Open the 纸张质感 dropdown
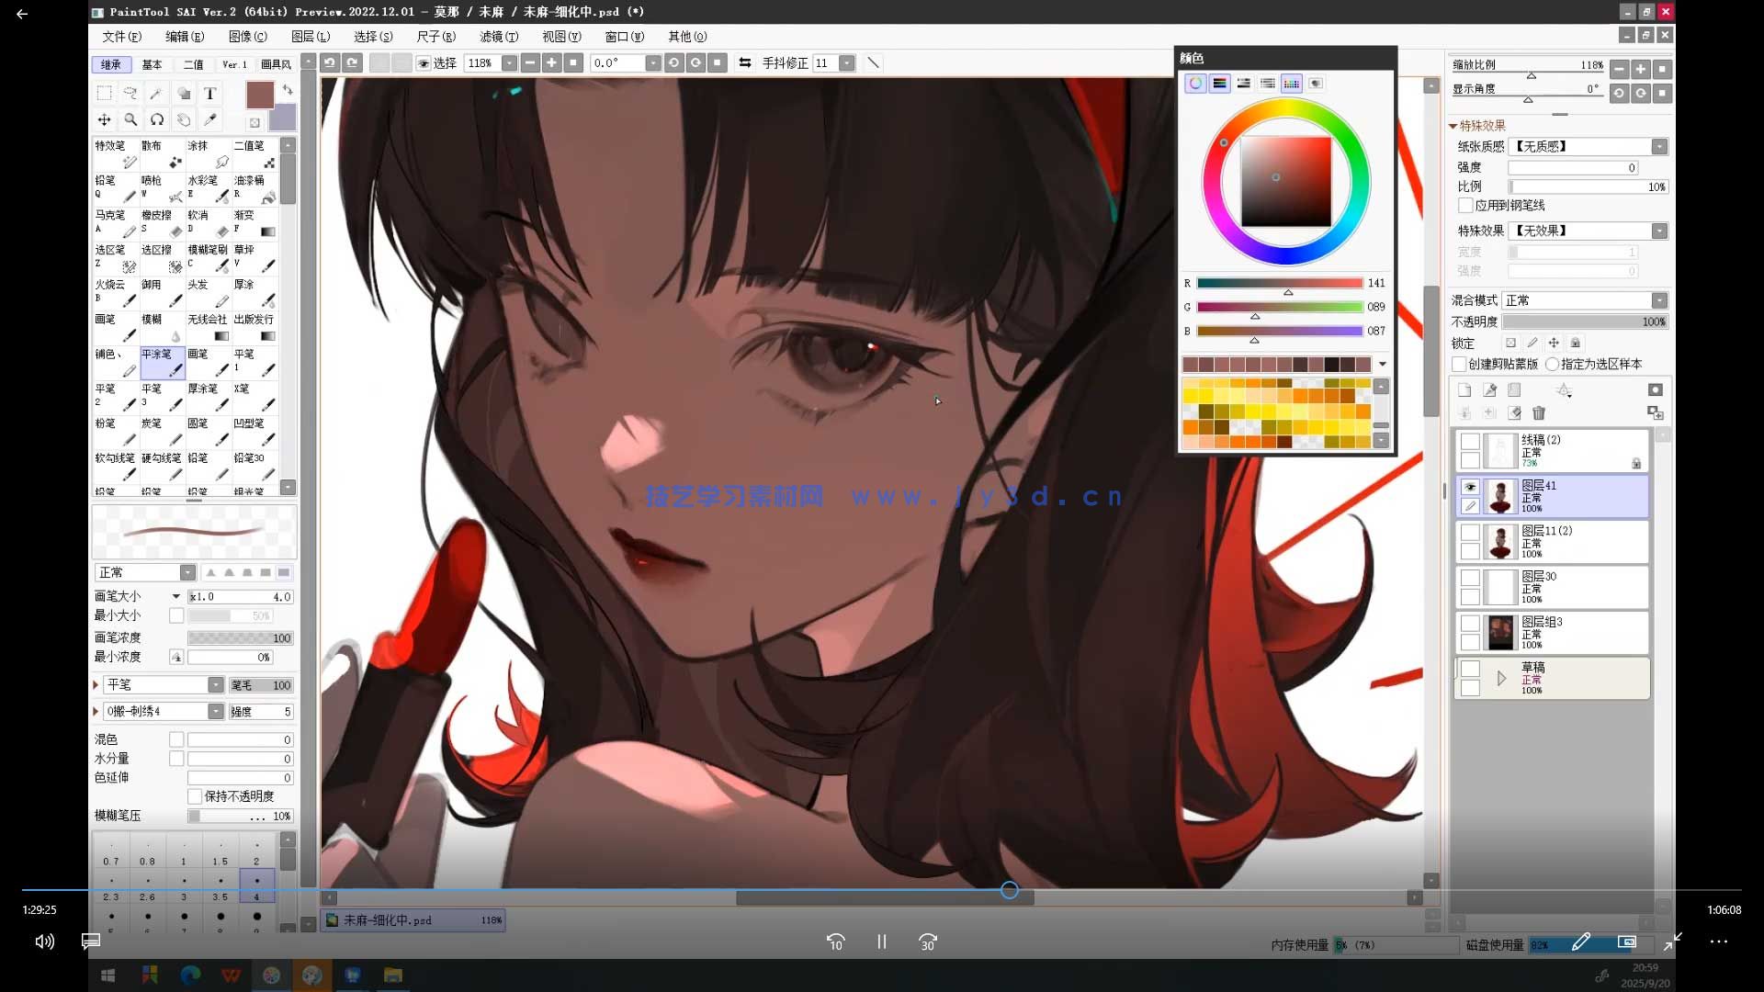The height and width of the screenshot is (992, 1764). 1658,147
